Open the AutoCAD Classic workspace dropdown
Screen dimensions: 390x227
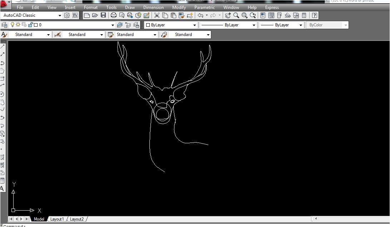[60, 15]
